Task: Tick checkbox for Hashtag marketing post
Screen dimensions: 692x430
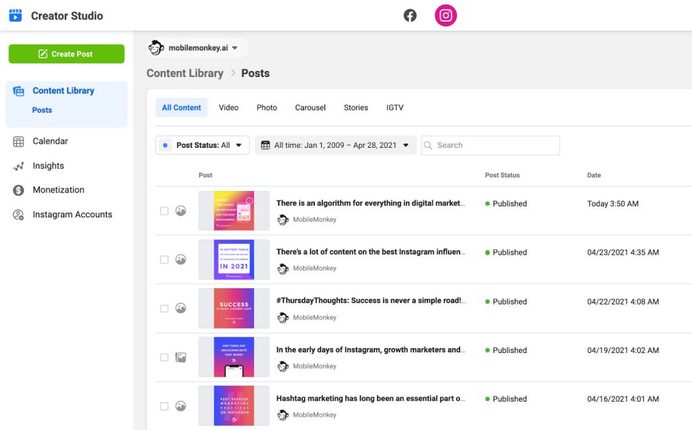Action: 164,406
